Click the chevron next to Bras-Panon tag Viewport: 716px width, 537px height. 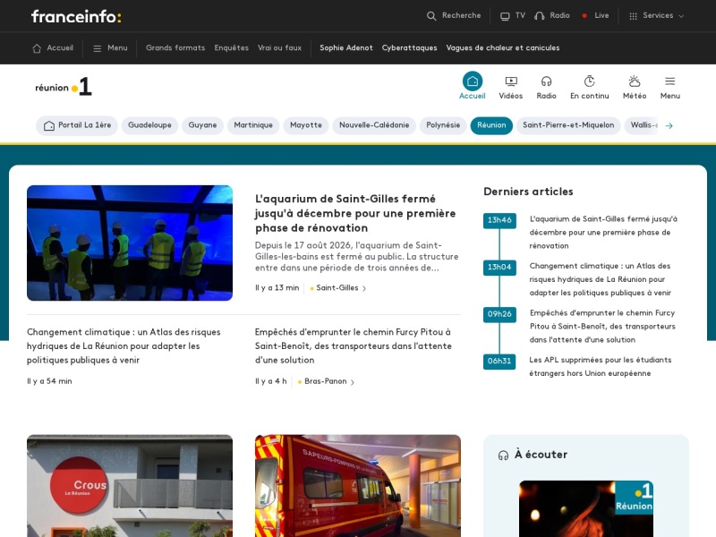tap(352, 382)
